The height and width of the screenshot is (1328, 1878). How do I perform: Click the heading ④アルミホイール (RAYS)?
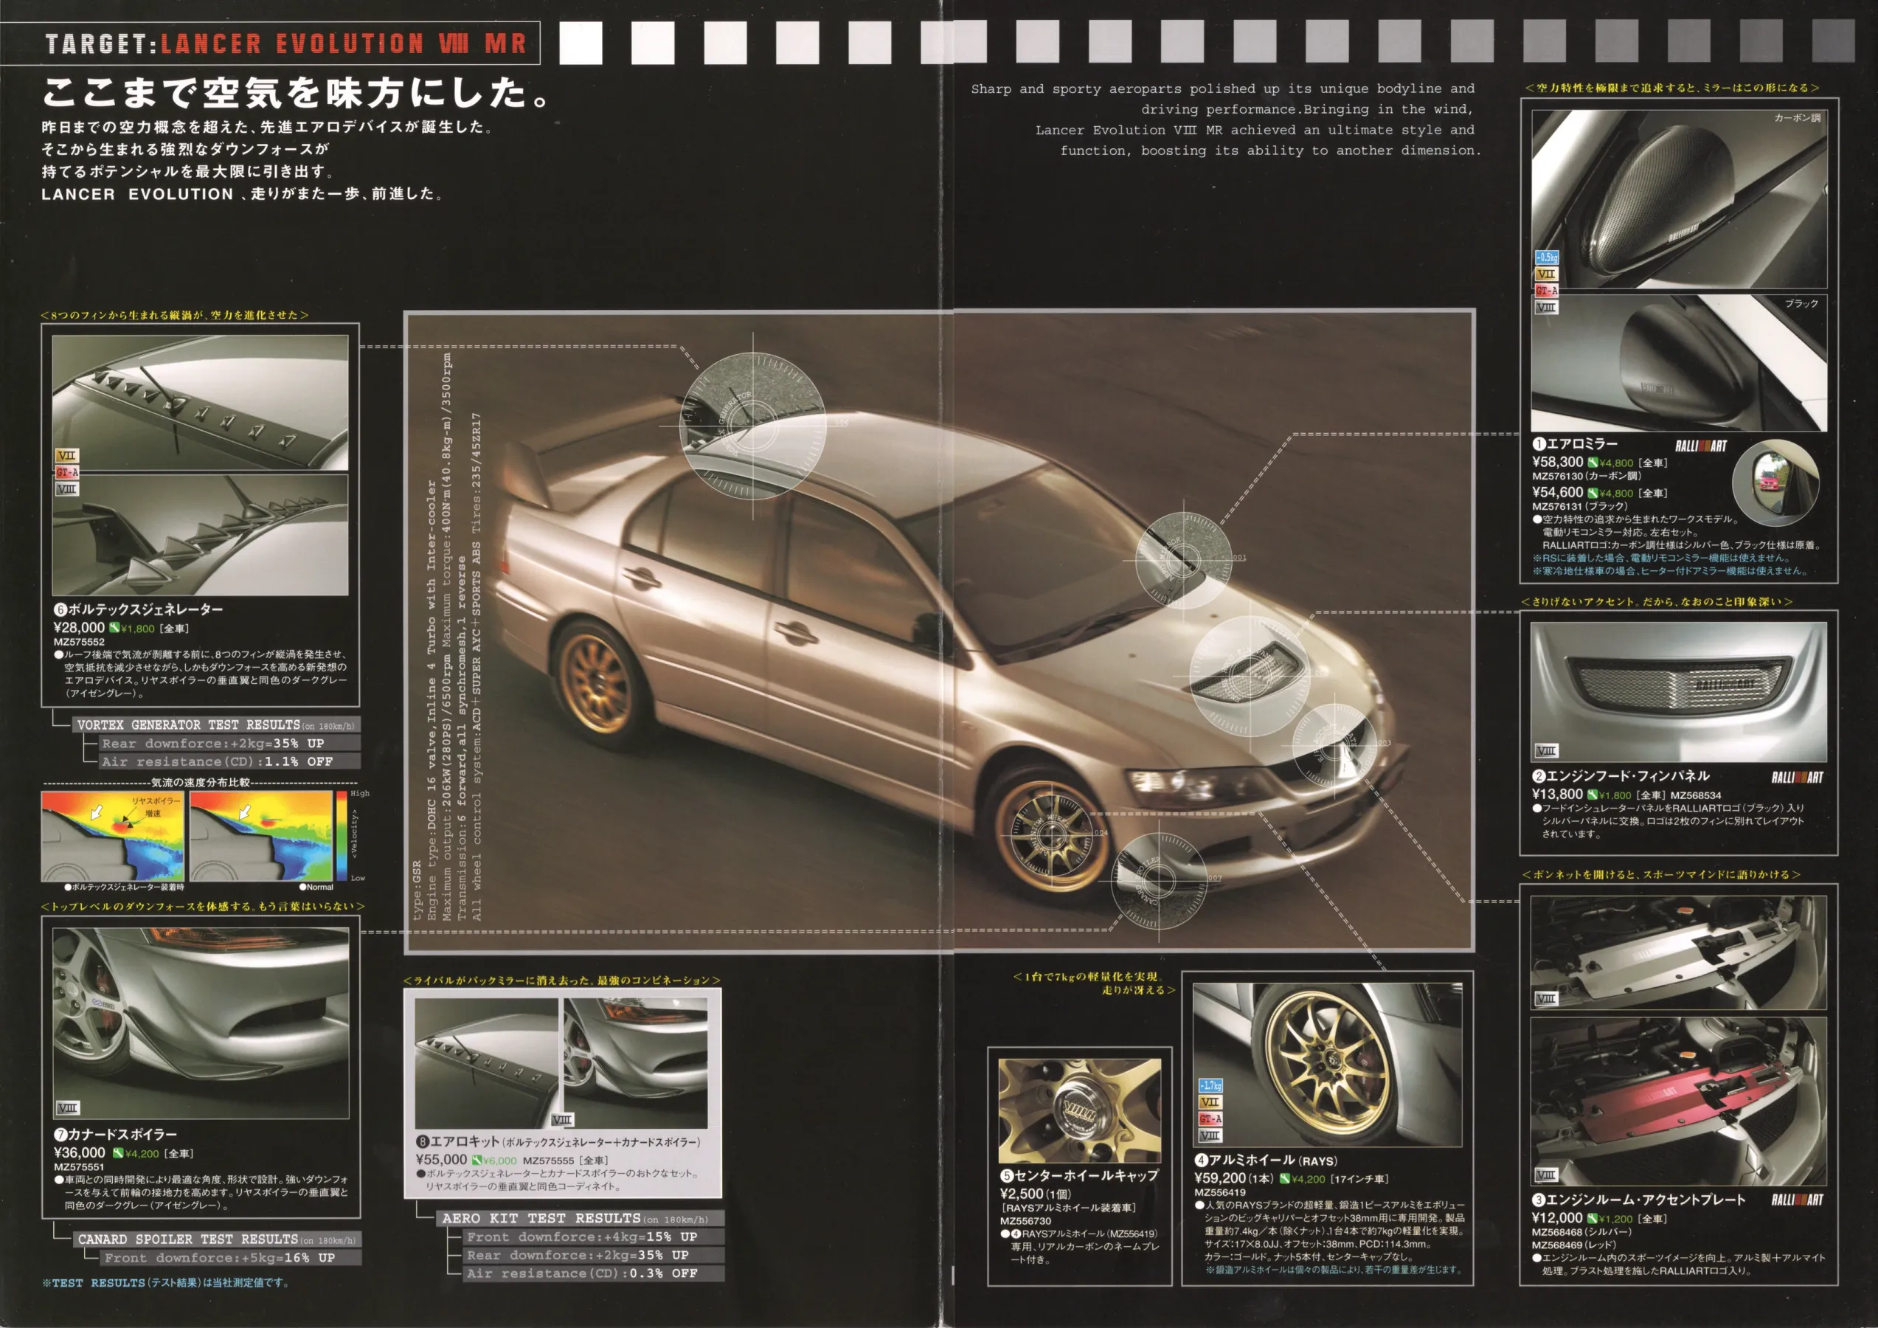point(1267,1161)
